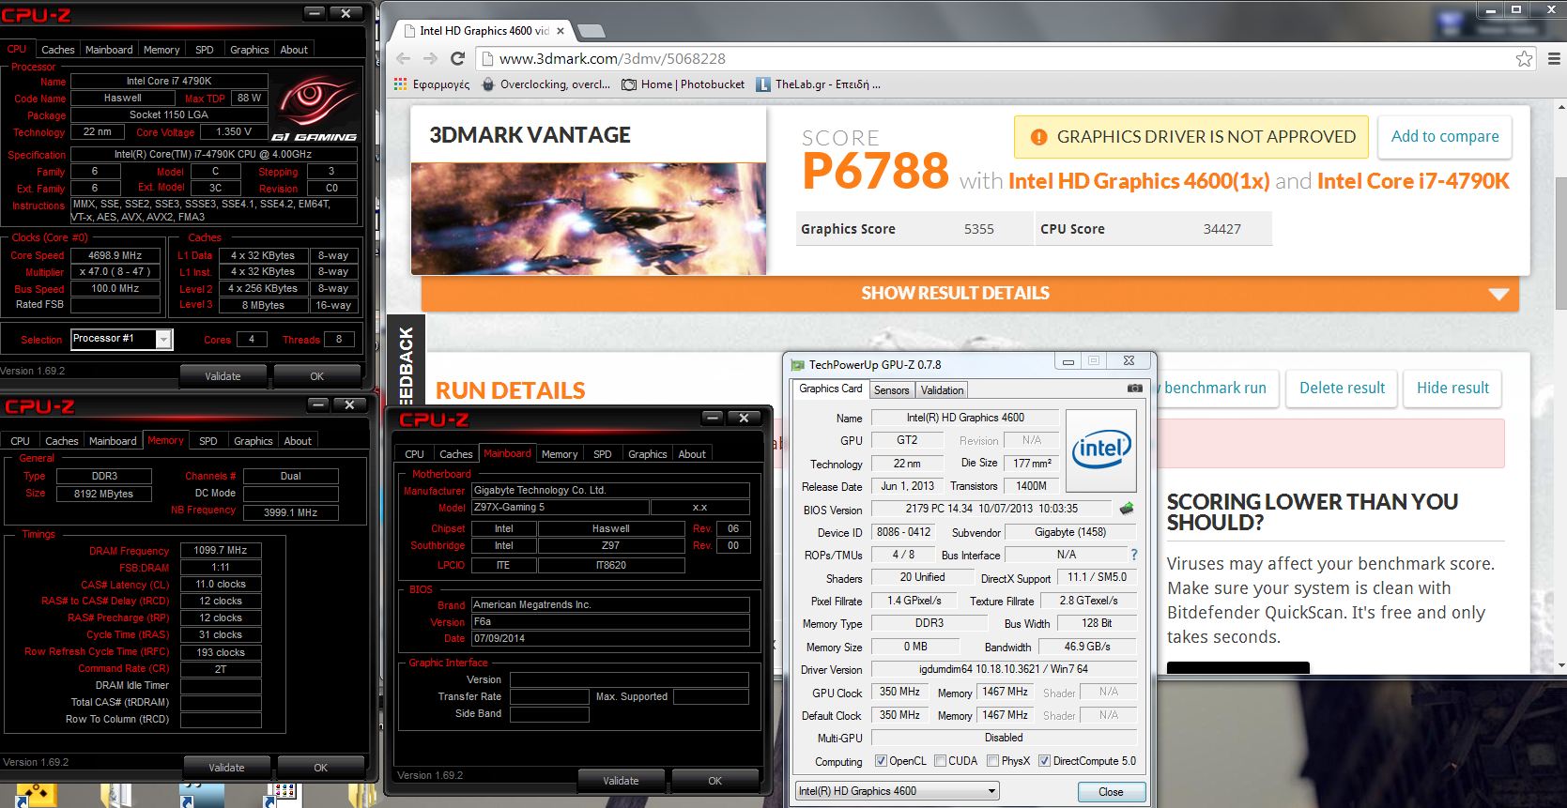Click SHOW RESULT DETAILS bar
1567x808 pixels.
(970, 294)
